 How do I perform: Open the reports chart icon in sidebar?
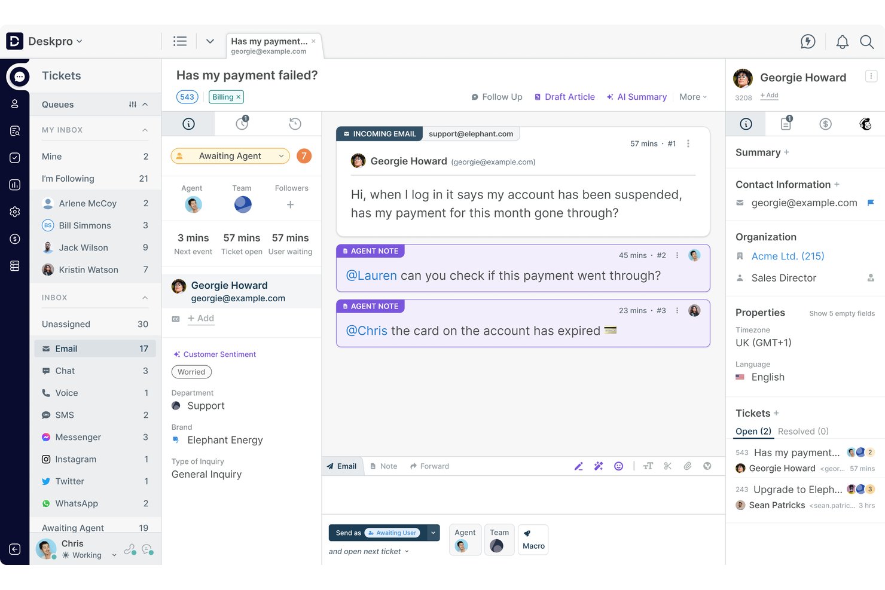pos(15,185)
